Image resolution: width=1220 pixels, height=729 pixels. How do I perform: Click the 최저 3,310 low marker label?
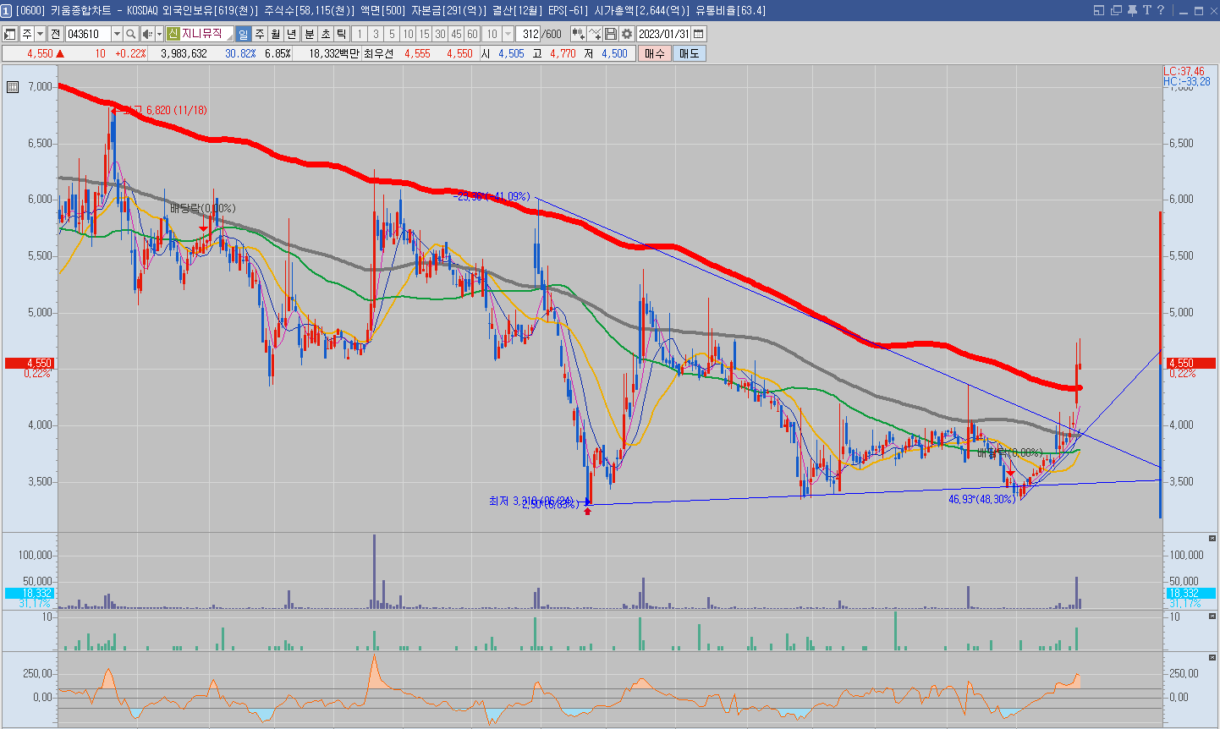point(530,502)
